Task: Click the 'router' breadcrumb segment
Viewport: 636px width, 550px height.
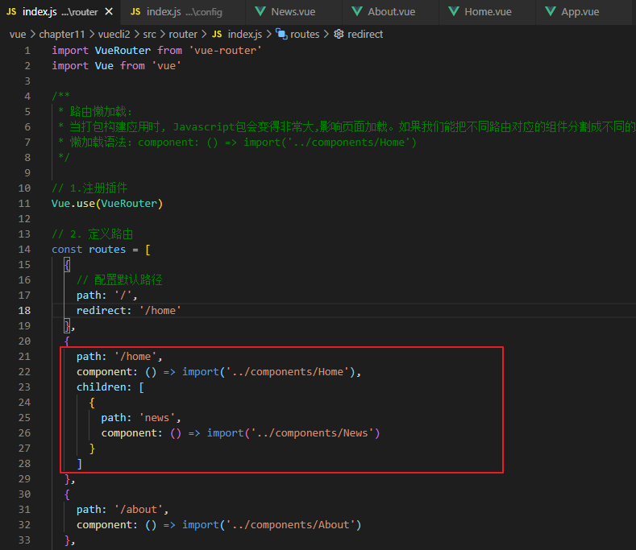Action: [x=183, y=35]
